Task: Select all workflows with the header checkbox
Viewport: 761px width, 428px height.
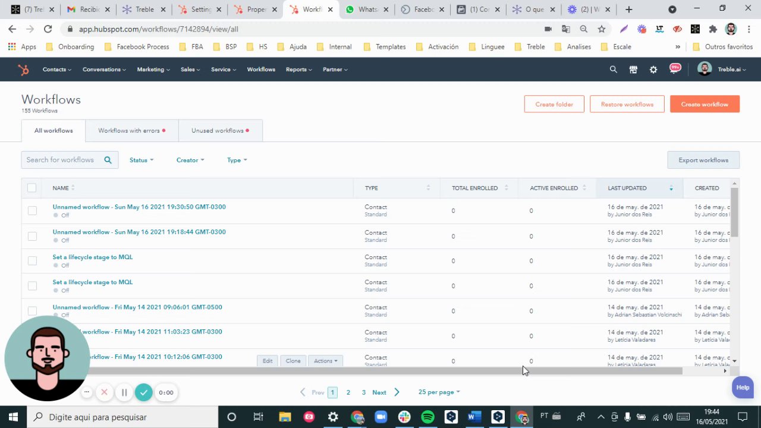Action: [x=32, y=188]
